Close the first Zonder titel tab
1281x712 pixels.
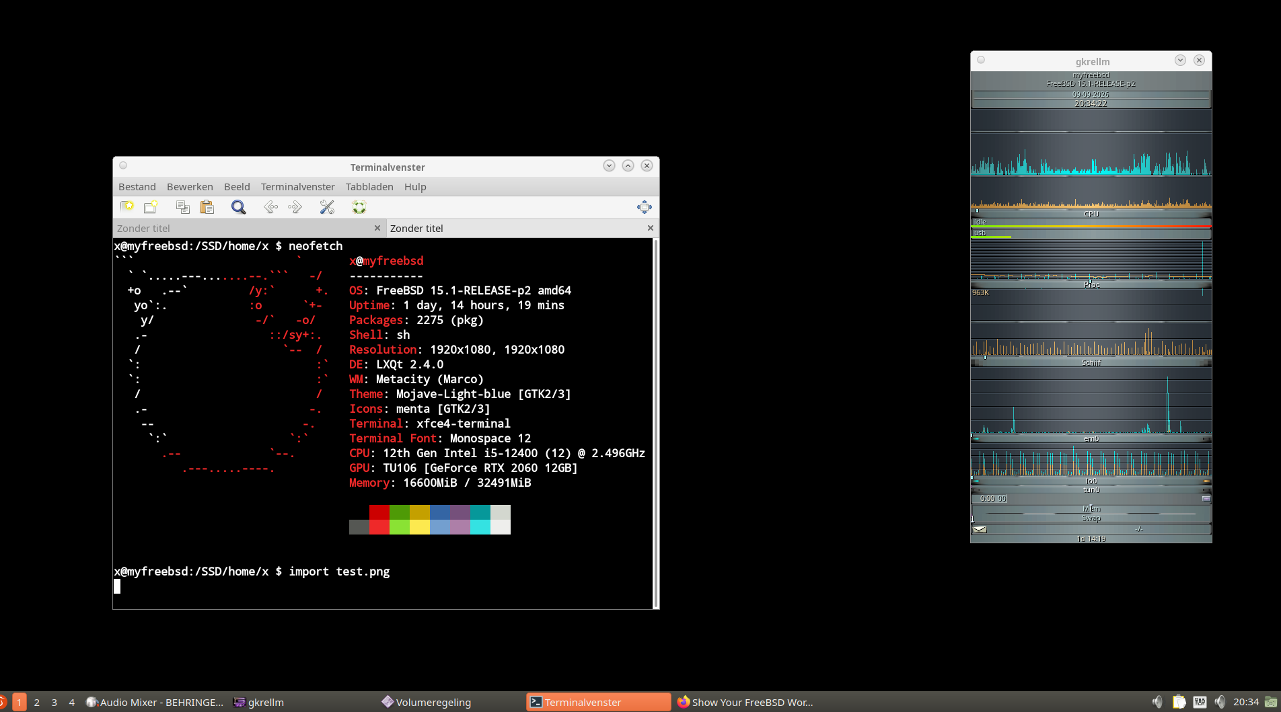[x=377, y=228]
